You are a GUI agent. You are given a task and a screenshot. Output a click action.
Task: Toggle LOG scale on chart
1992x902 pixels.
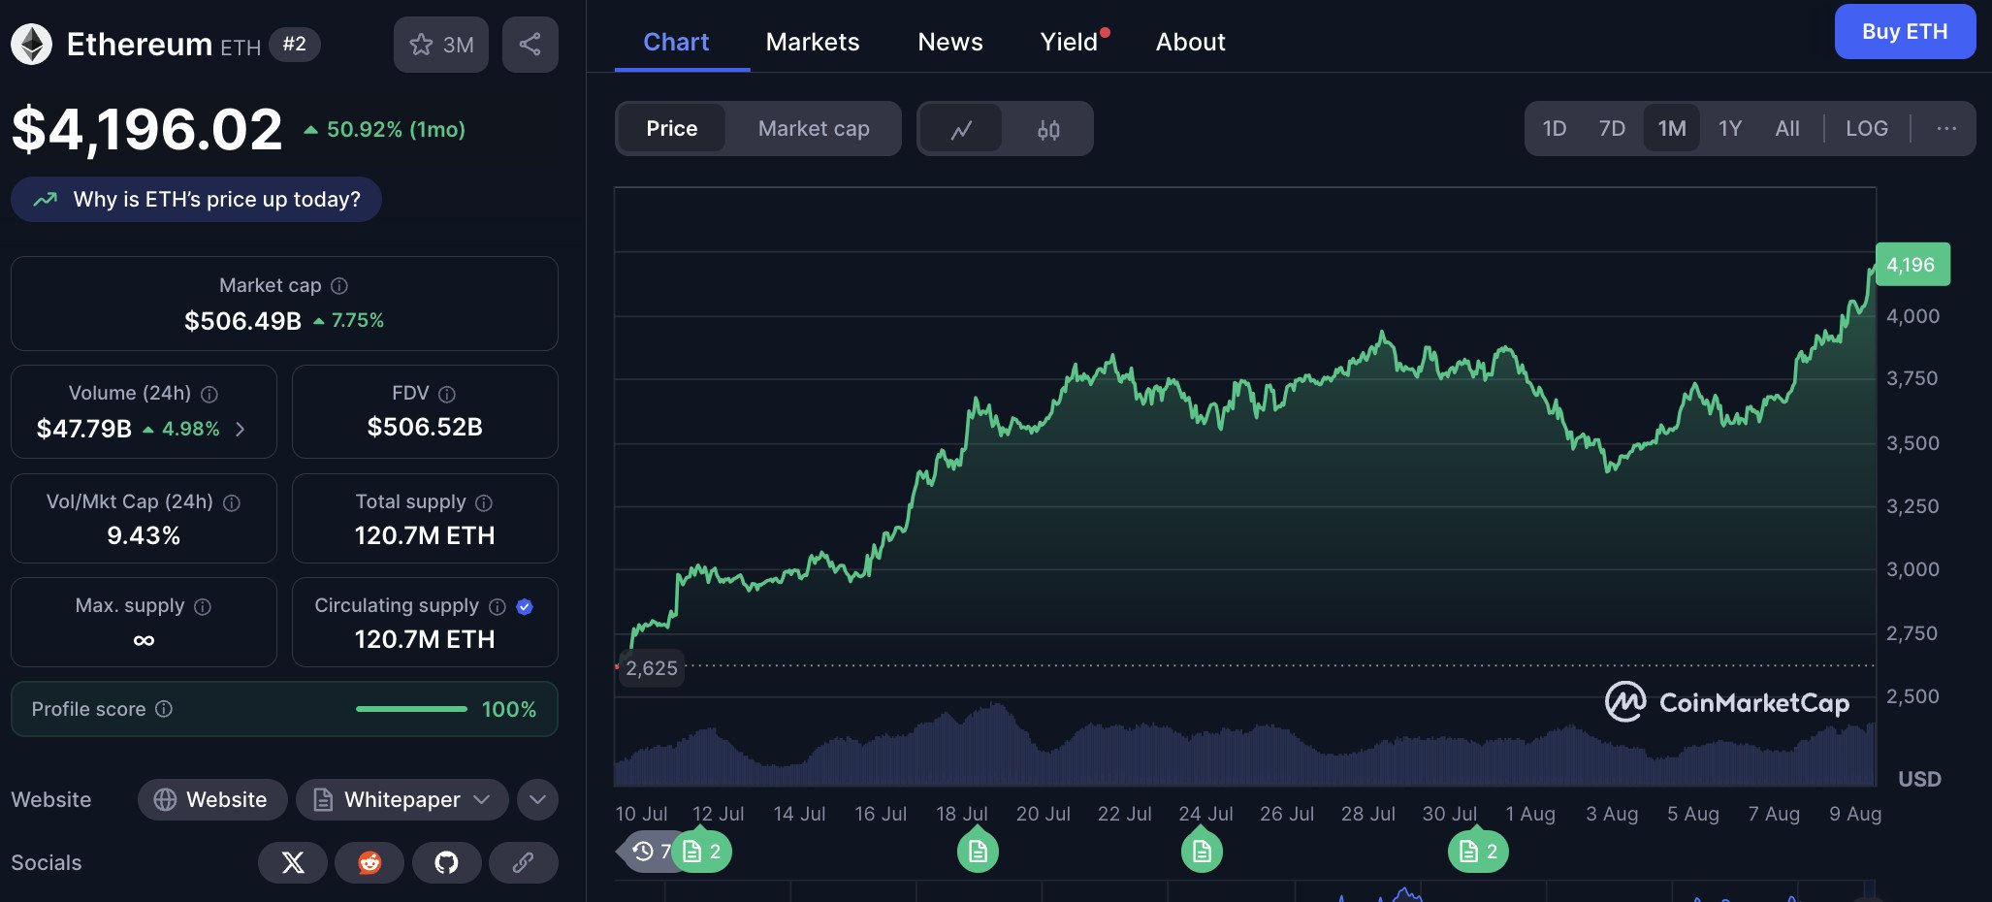1867,128
